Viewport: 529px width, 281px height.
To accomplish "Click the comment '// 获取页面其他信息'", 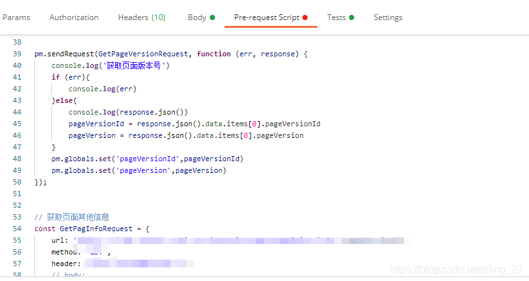I will click(72, 217).
